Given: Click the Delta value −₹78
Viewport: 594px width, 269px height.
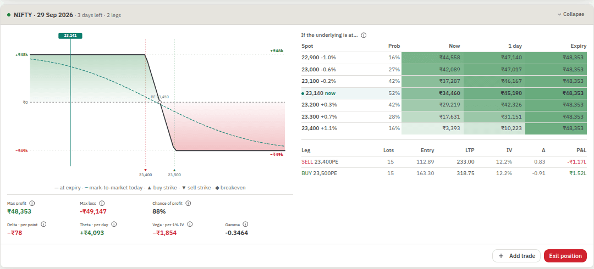Looking at the screenshot, I should click(x=15, y=233).
